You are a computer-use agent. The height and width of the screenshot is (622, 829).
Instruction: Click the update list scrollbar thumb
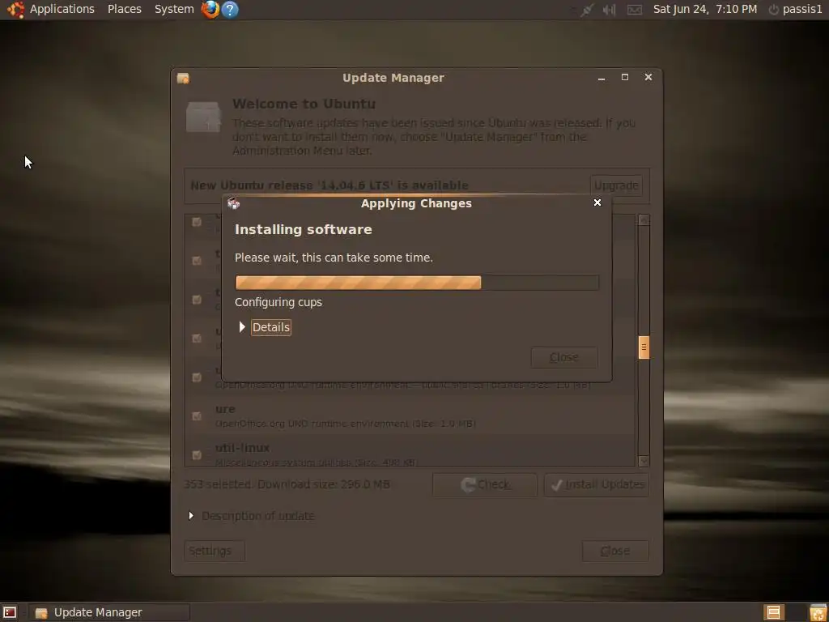(x=644, y=347)
